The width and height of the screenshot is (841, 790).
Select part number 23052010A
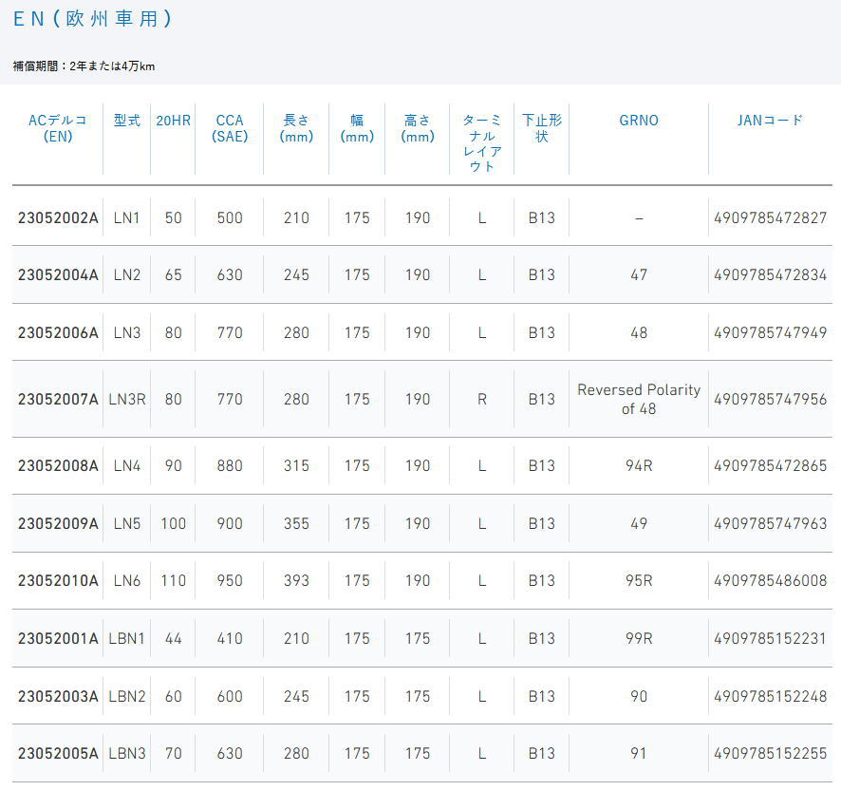click(58, 581)
